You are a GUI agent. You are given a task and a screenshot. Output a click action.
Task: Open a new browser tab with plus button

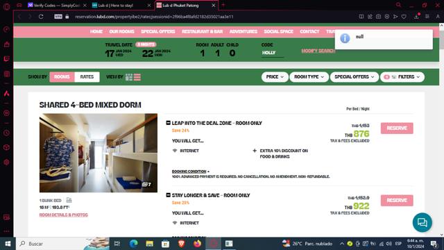pyautogui.click(x=223, y=5)
